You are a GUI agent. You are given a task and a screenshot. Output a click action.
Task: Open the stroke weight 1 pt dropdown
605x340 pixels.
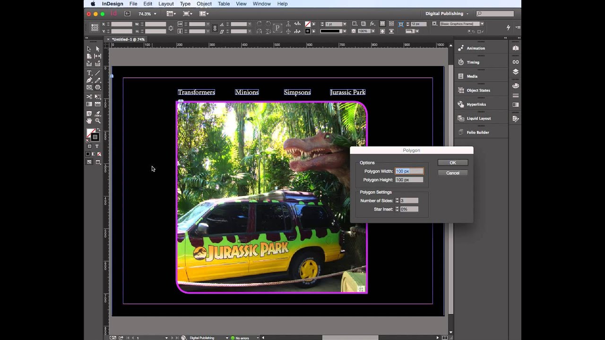point(345,24)
